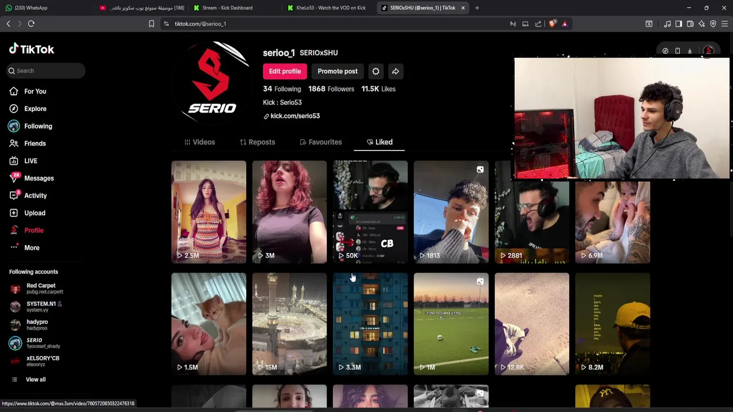
Task: Click the TikTok logo in the sidebar
Action: (31, 49)
